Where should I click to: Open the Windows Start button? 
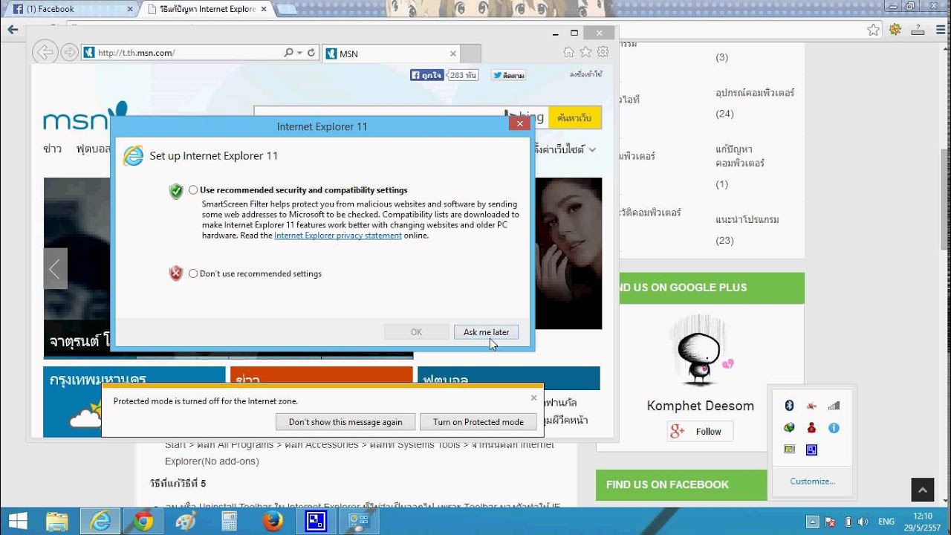18,522
